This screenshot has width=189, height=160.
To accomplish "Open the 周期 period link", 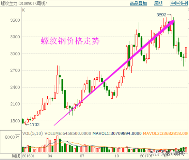I will tap(158, 3).
